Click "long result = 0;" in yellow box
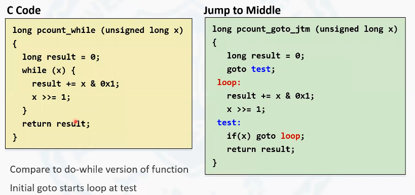415x195 pixels. coord(61,57)
